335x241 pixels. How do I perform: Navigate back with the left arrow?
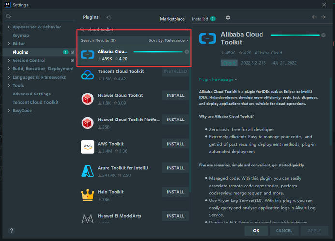point(314,17)
